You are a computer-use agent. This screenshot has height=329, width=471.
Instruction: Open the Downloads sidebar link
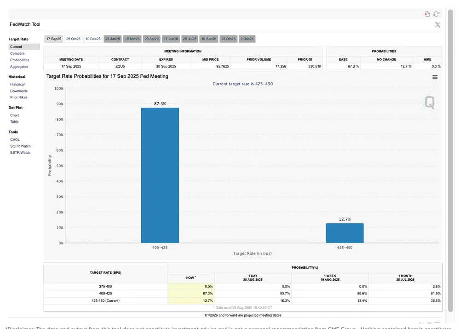pyautogui.click(x=18, y=91)
